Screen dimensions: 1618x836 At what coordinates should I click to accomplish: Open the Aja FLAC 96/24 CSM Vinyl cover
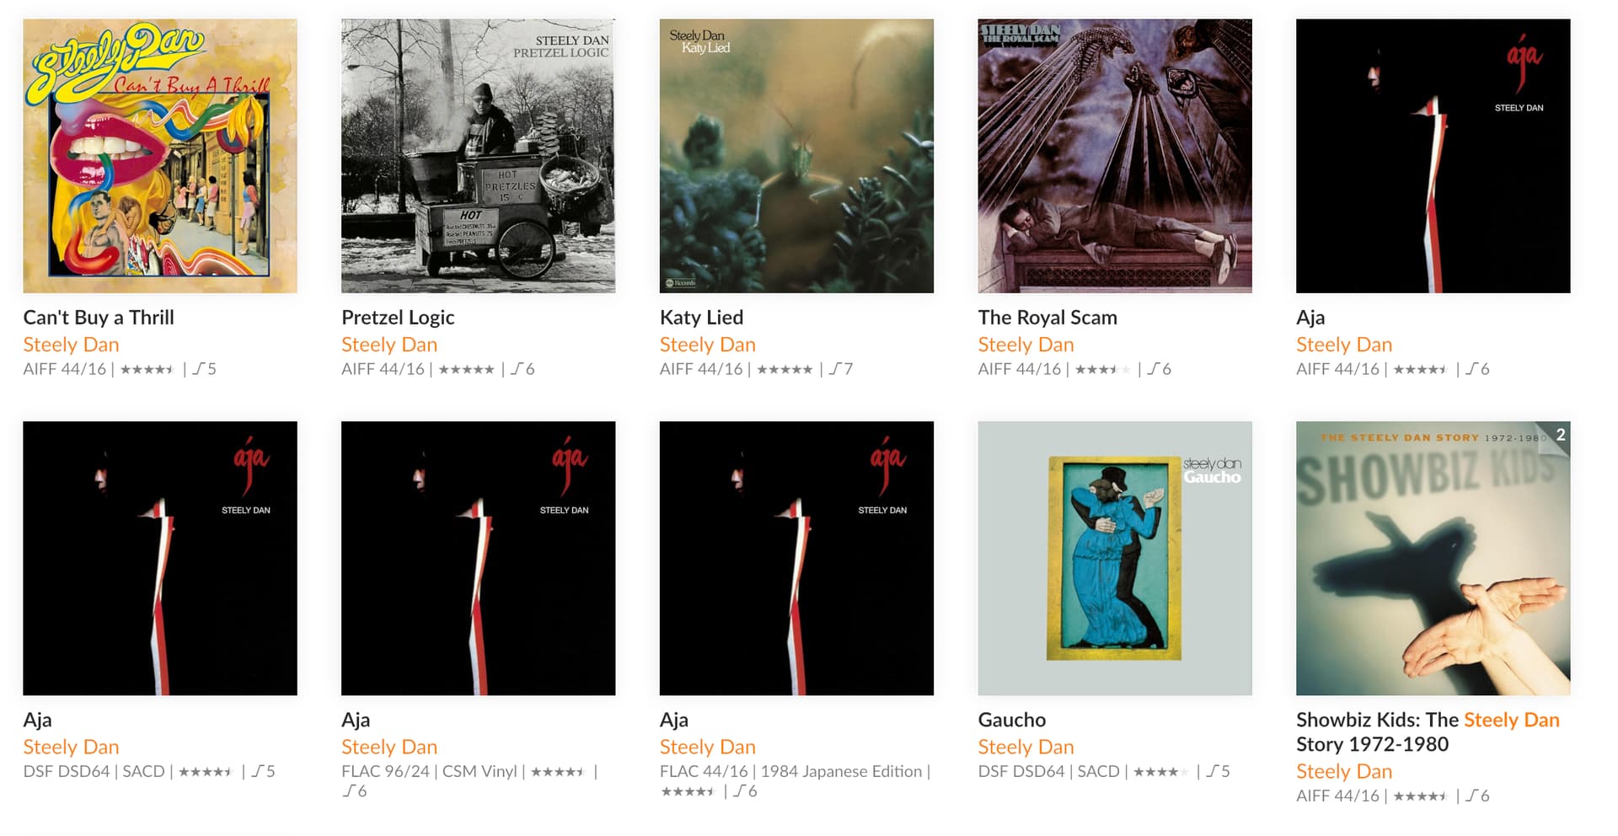478,558
